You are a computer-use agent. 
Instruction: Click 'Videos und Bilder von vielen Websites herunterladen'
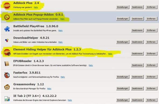(35, 42)
